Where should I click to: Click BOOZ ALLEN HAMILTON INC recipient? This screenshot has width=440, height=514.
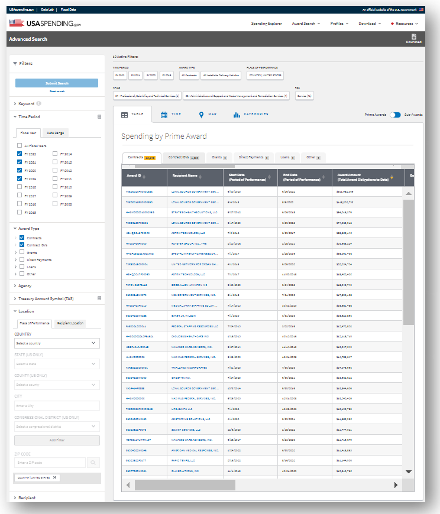(189, 285)
